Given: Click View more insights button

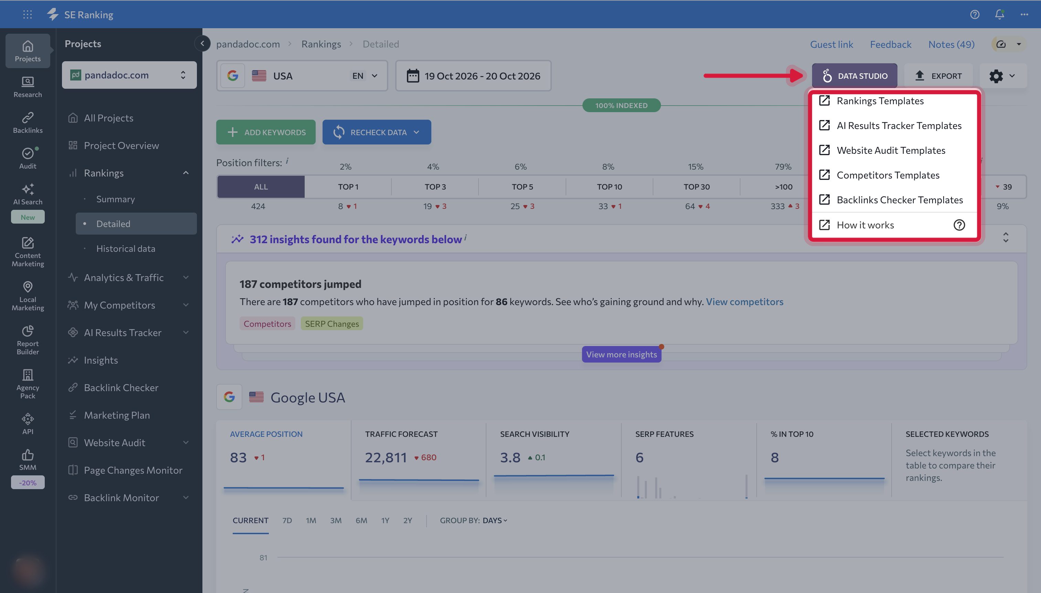Looking at the screenshot, I should [622, 354].
